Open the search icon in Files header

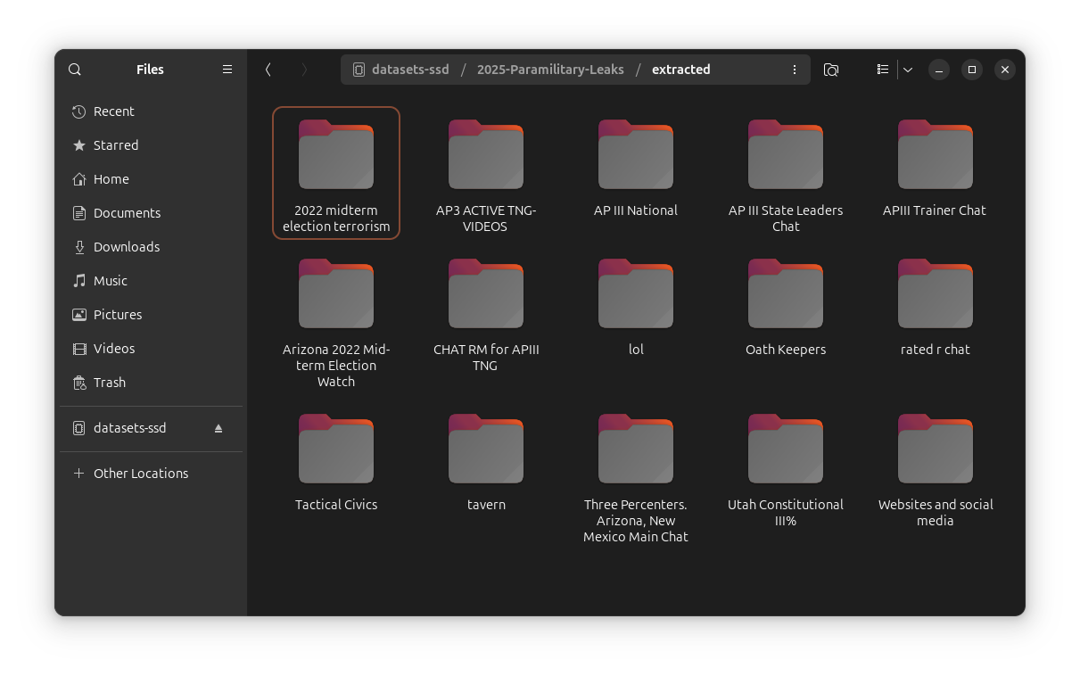point(75,70)
